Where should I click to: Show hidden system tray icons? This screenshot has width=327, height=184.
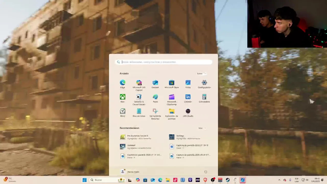click(x=279, y=180)
